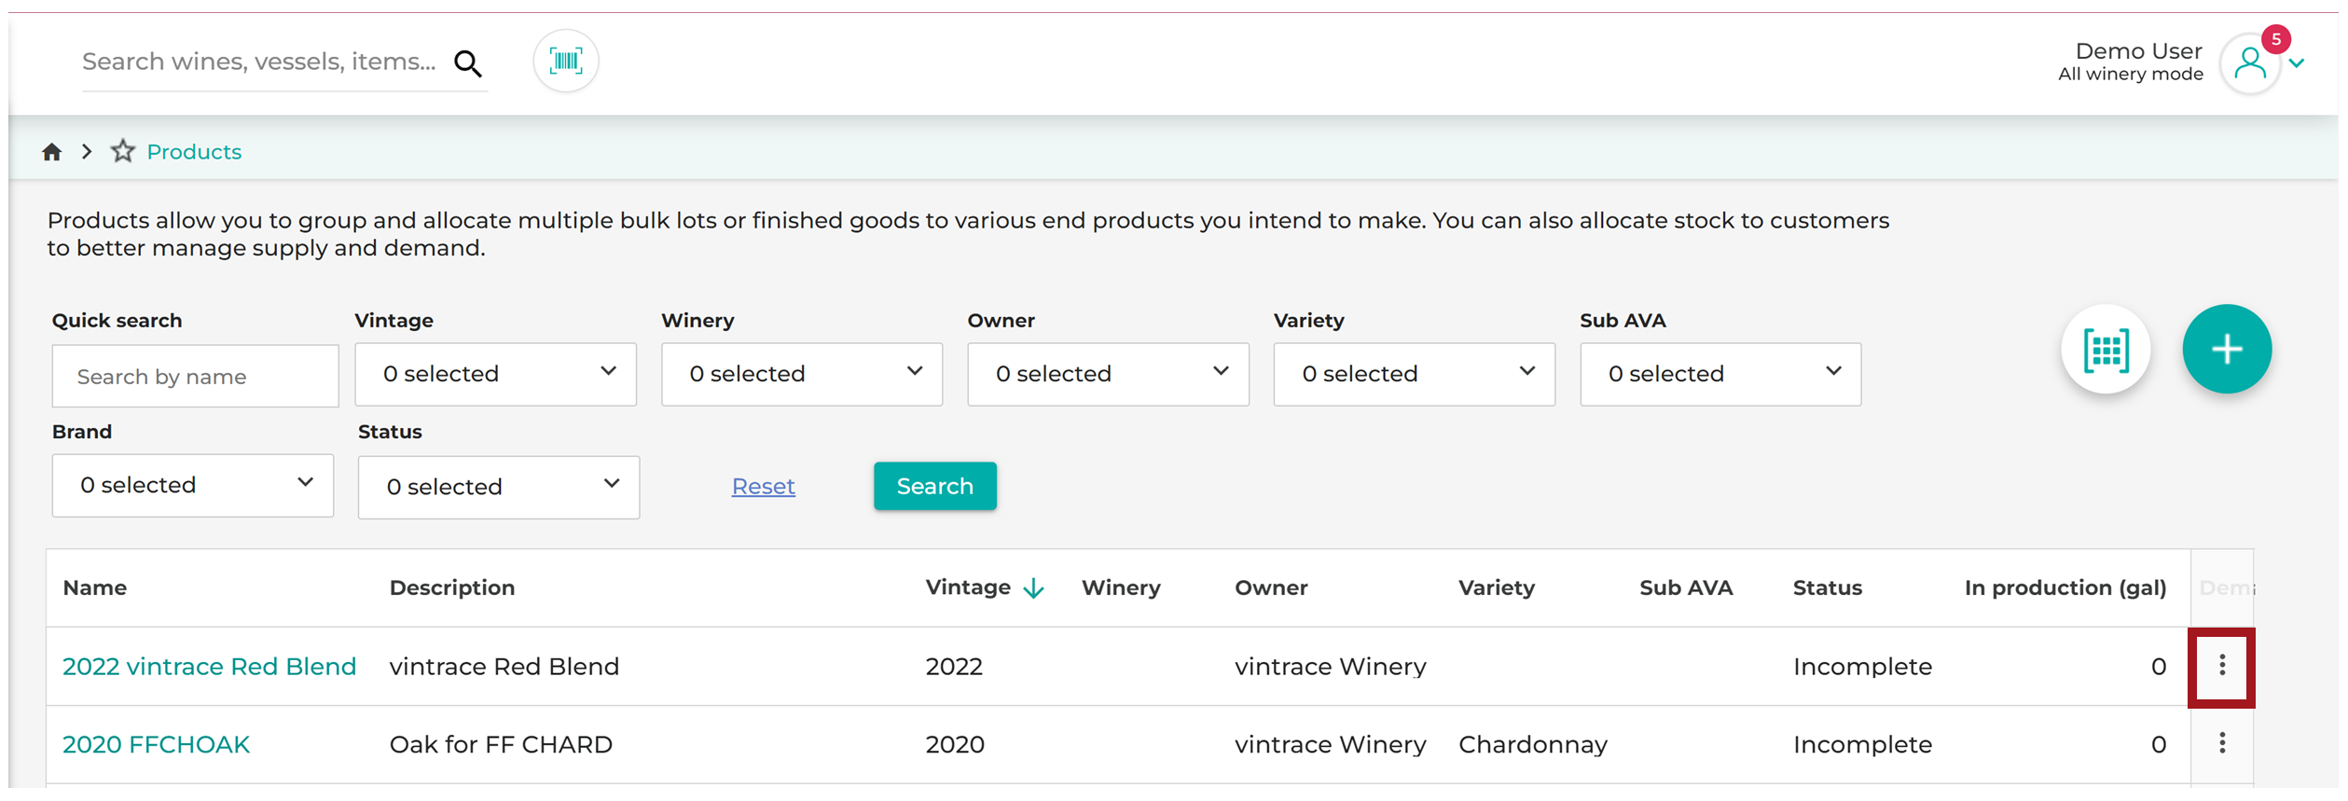
Task: Sort by In production (gal) column header
Action: tap(2065, 590)
